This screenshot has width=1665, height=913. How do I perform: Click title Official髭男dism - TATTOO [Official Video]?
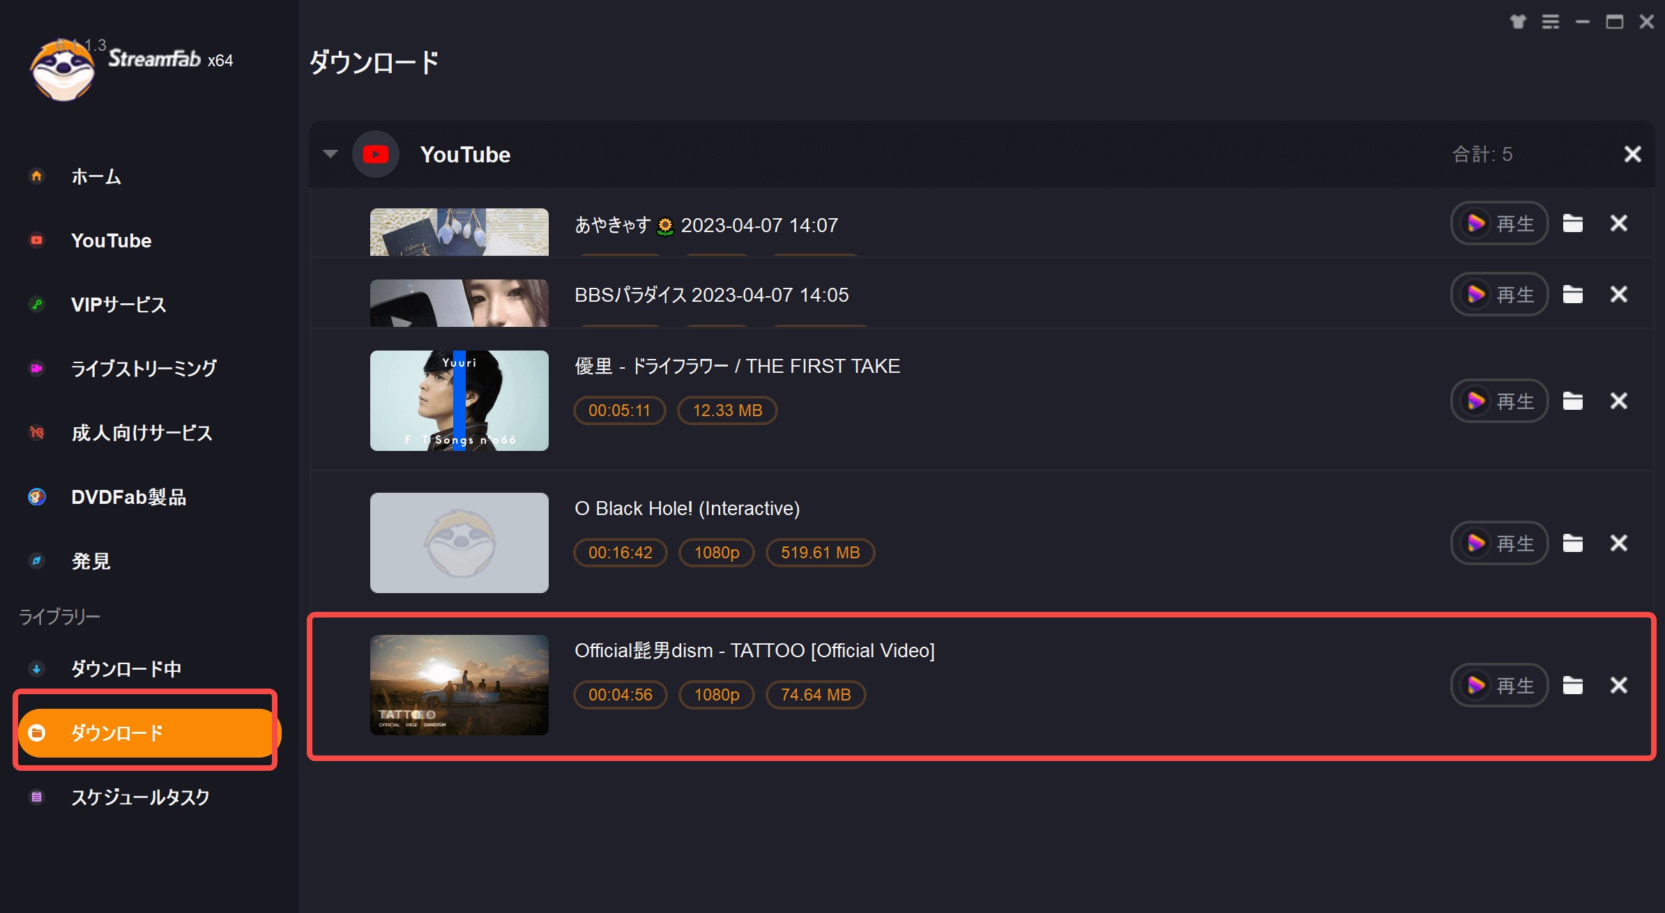pyautogui.click(x=754, y=650)
